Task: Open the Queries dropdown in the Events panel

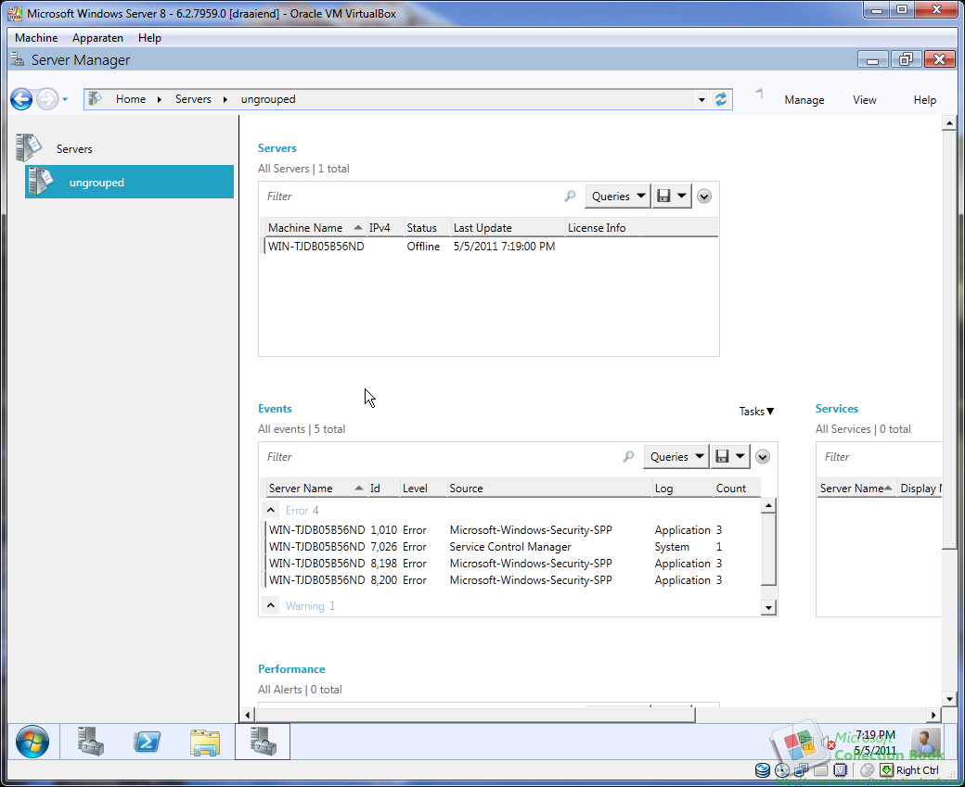Action: click(675, 456)
